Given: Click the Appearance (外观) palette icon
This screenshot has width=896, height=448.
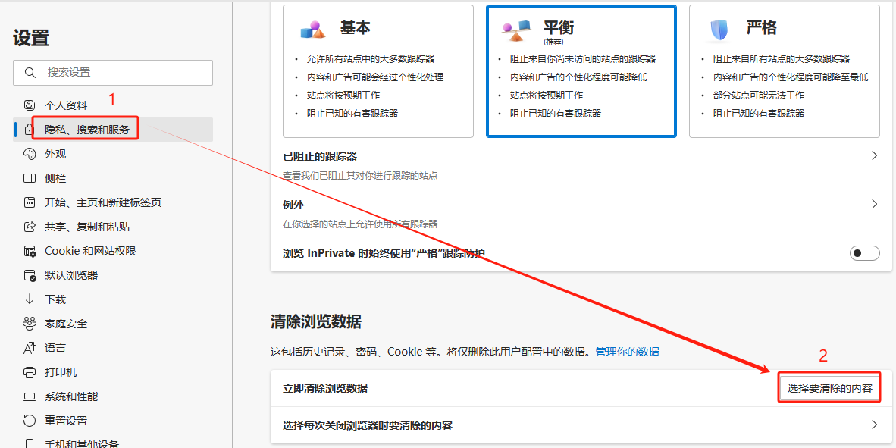Looking at the screenshot, I should tap(29, 154).
